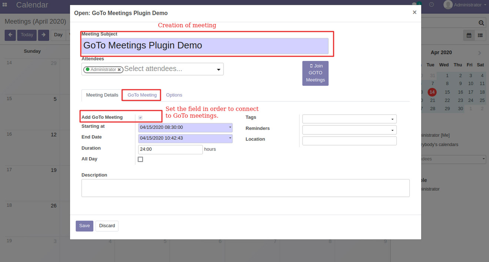Switch the calendar to Day view

pyautogui.click(x=58, y=35)
